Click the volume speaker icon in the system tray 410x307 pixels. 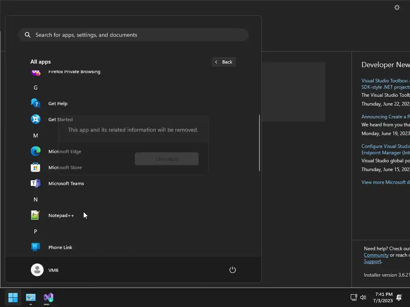tap(363, 297)
